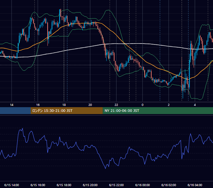
Task: Click the ロンドン 15:30-21:00 JST session bar
Action: 66,111
